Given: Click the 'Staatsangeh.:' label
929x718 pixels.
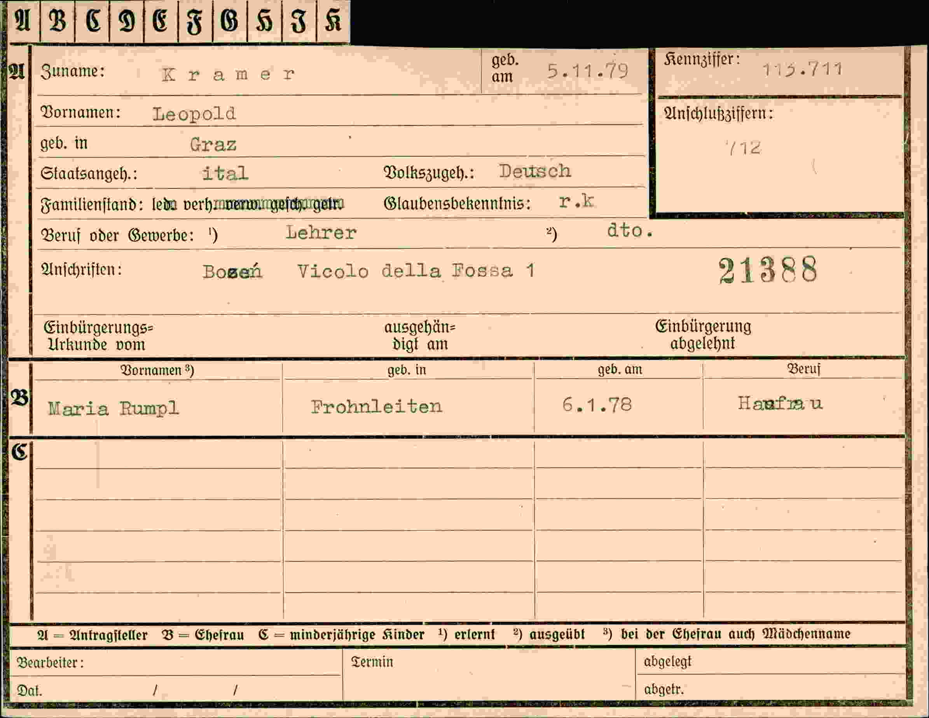Looking at the screenshot, I should coord(89,173).
